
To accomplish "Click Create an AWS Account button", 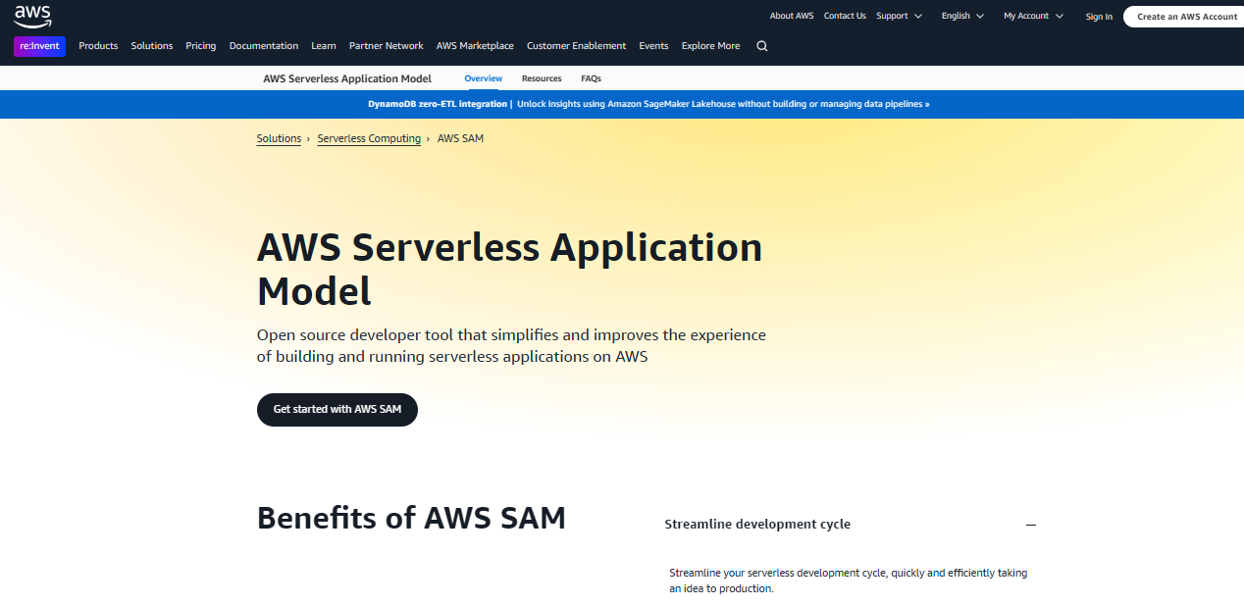I will (x=1186, y=17).
